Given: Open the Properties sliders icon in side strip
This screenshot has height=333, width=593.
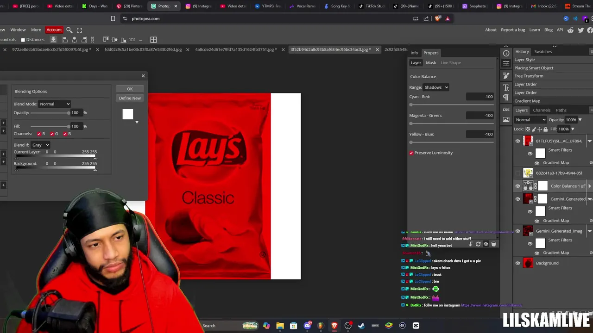Looking at the screenshot, I should 506,63.
